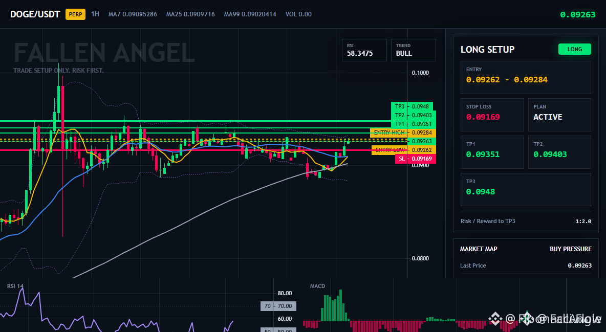The width and height of the screenshot is (606, 332).
Task: Click the green LONG badge button
Action: (575, 49)
